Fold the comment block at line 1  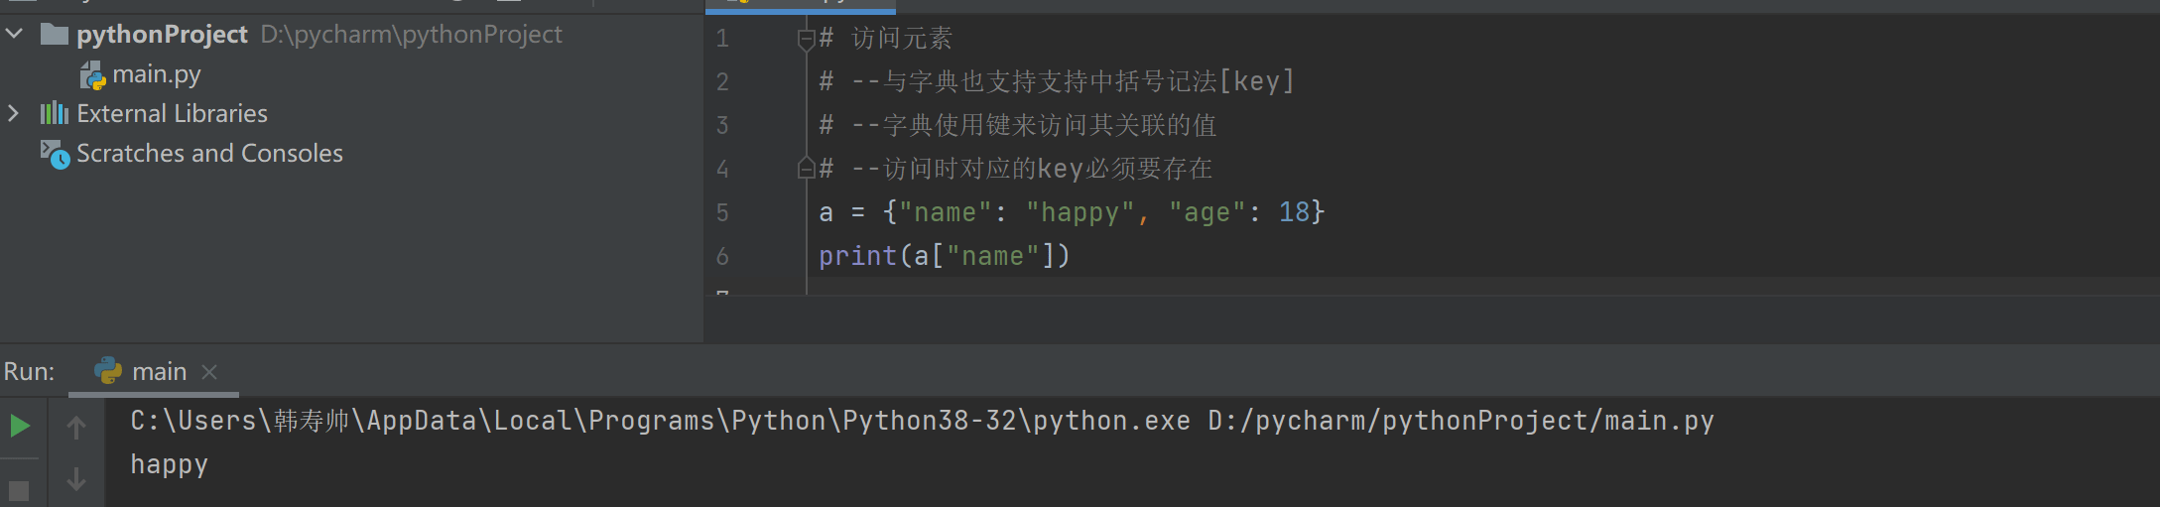coord(806,39)
